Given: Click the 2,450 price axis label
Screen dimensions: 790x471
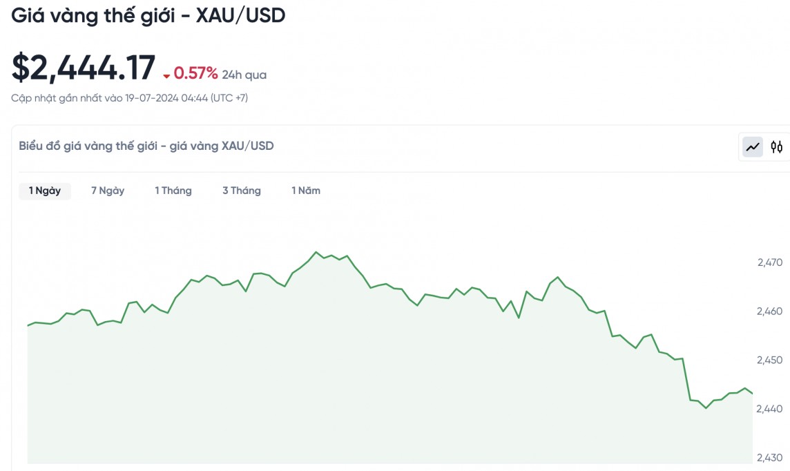Looking at the screenshot, I should coord(769,360).
